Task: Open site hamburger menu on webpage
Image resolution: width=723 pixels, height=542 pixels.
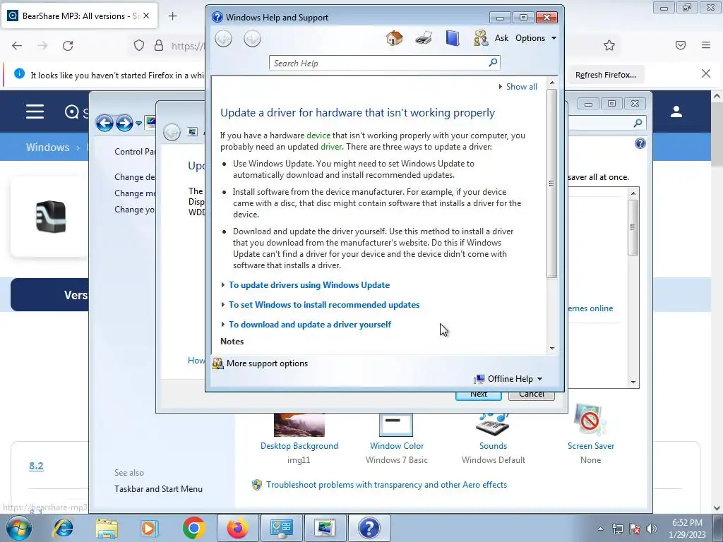Action: point(35,112)
